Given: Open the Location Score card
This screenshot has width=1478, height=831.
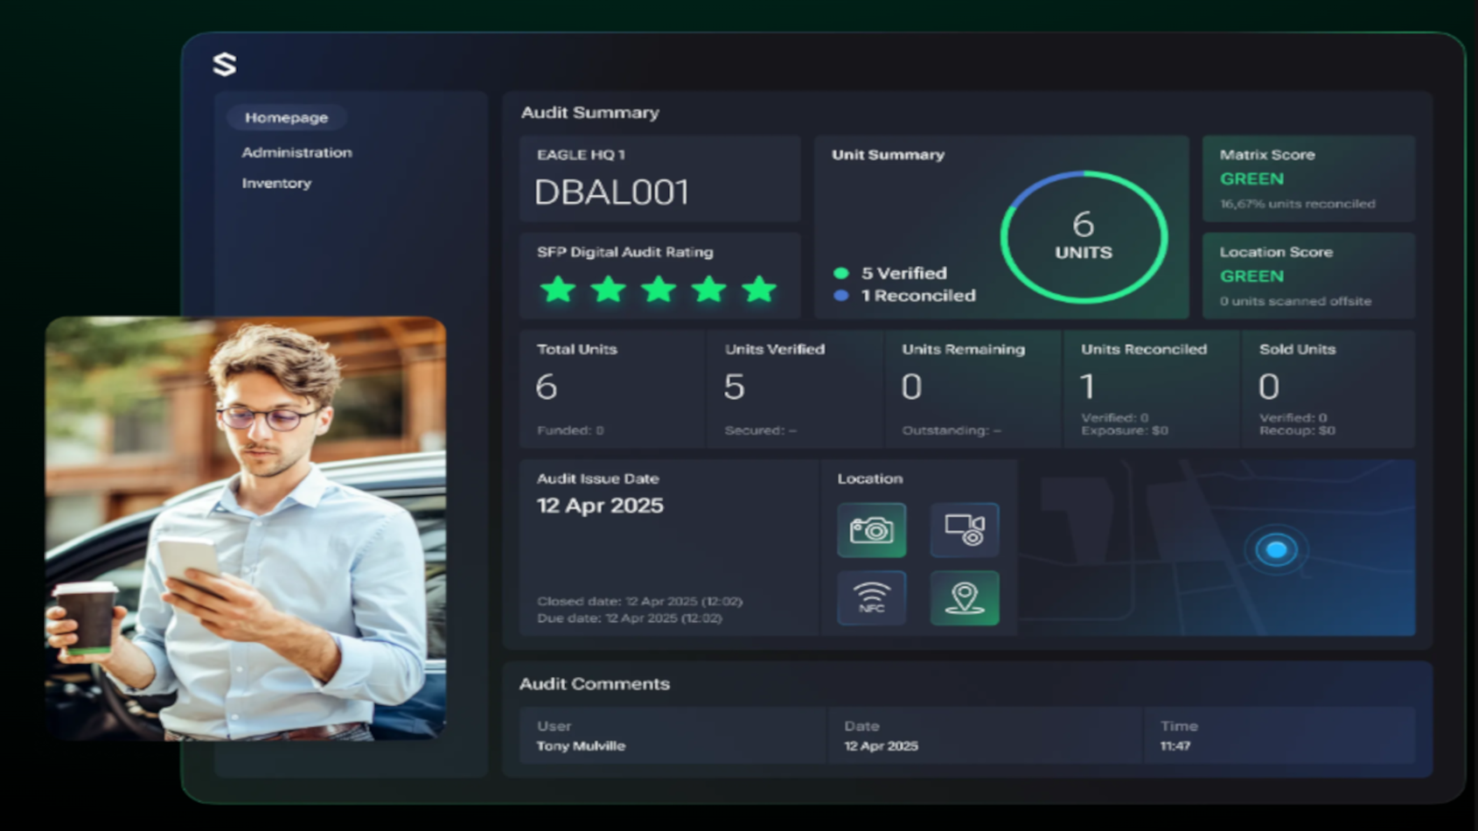Looking at the screenshot, I should point(1307,276).
